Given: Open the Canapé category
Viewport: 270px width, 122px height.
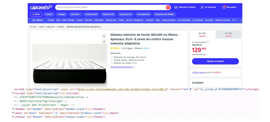Looking at the screenshot, I should 51,20.
